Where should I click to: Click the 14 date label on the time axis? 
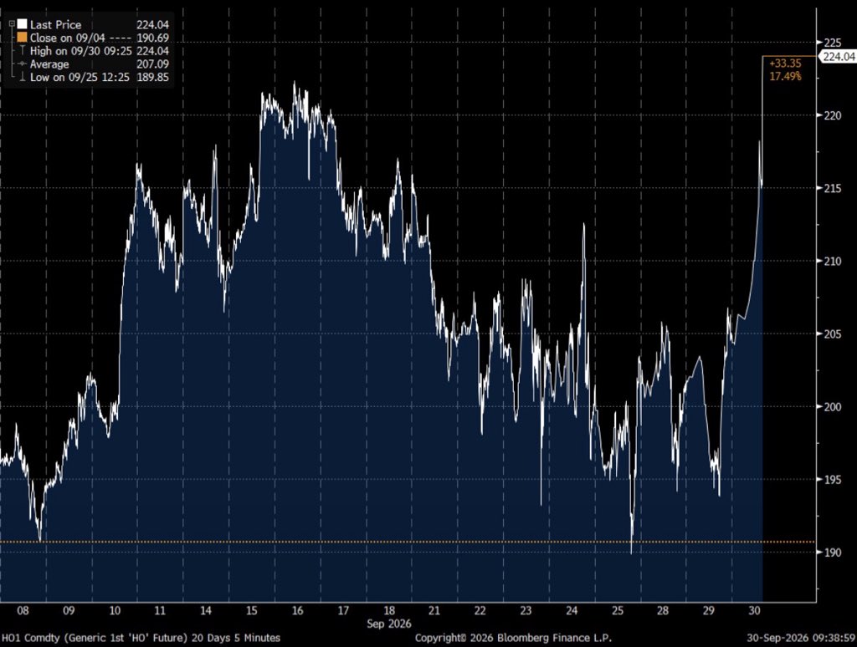point(206,610)
